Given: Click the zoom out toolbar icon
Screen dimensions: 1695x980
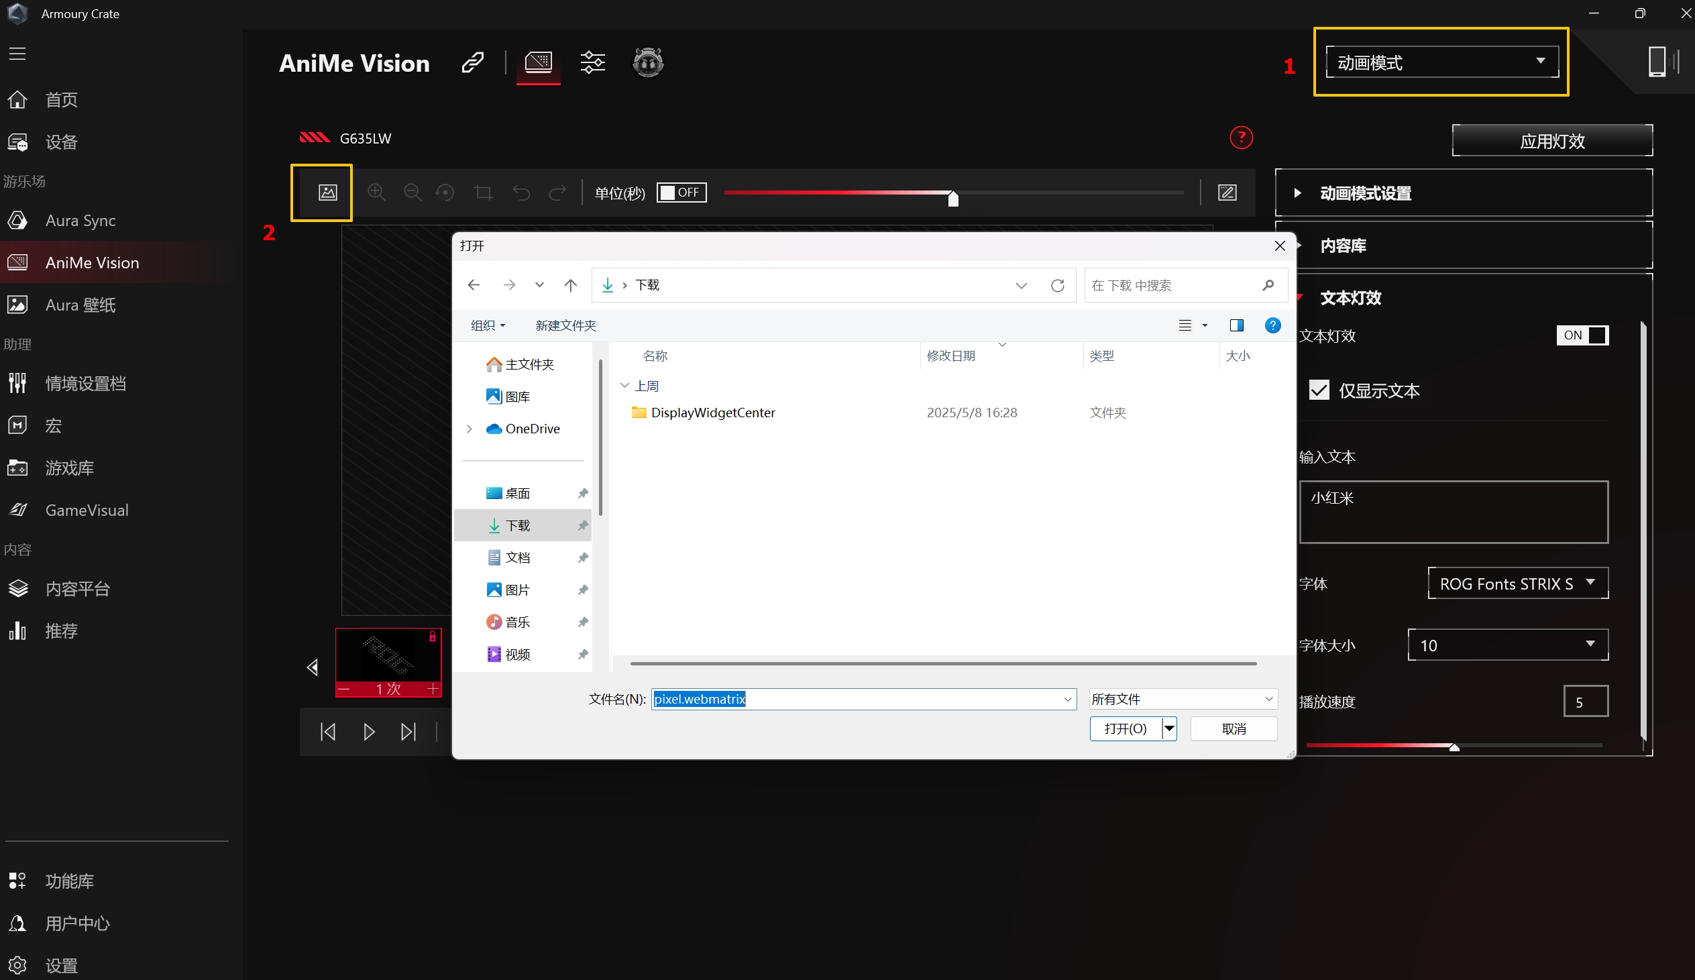Looking at the screenshot, I should click(413, 193).
